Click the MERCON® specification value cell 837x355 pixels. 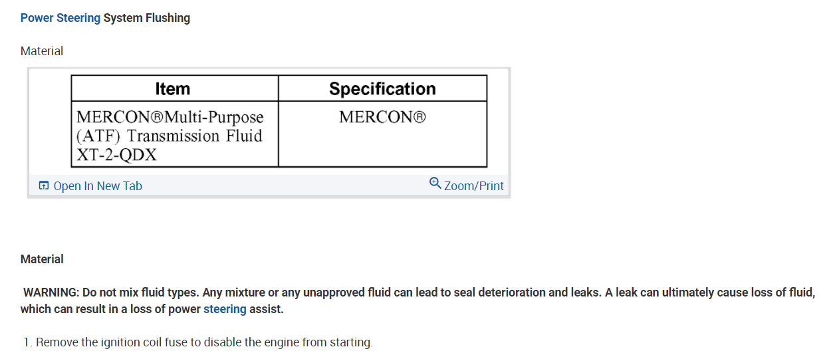click(382, 118)
